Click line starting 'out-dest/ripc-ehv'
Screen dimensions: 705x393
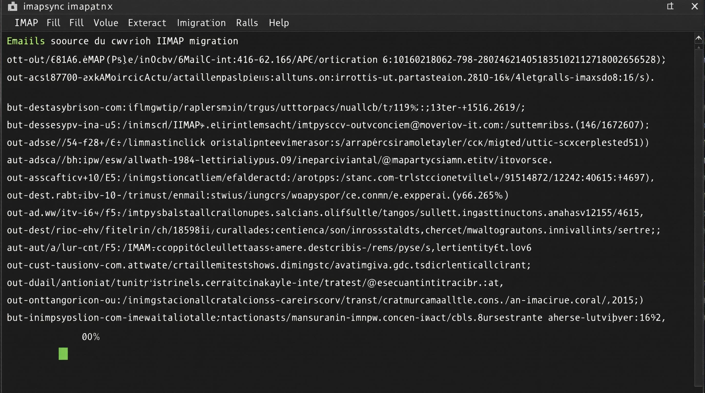[334, 230]
